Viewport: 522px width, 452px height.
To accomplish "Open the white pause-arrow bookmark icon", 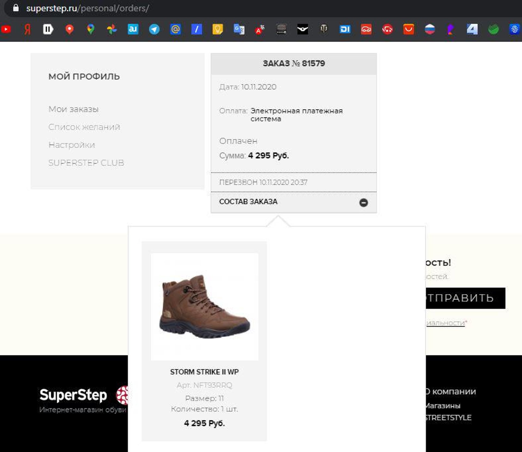I will click(x=48, y=29).
